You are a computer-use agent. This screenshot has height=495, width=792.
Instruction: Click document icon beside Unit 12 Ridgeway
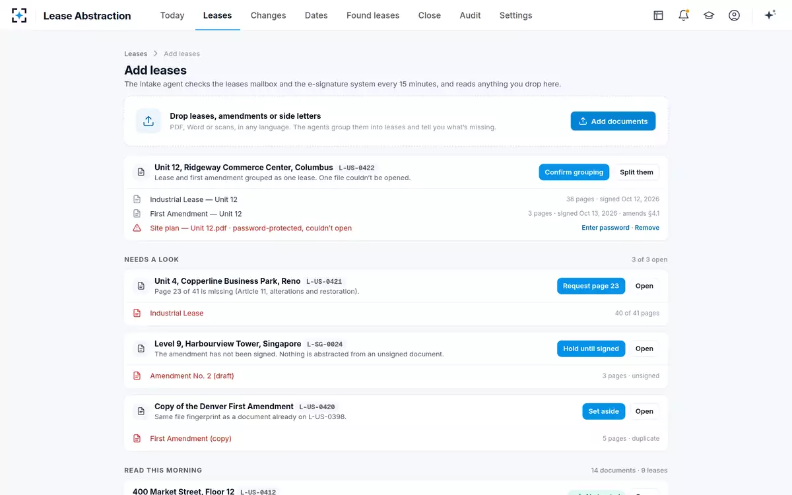click(x=141, y=172)
